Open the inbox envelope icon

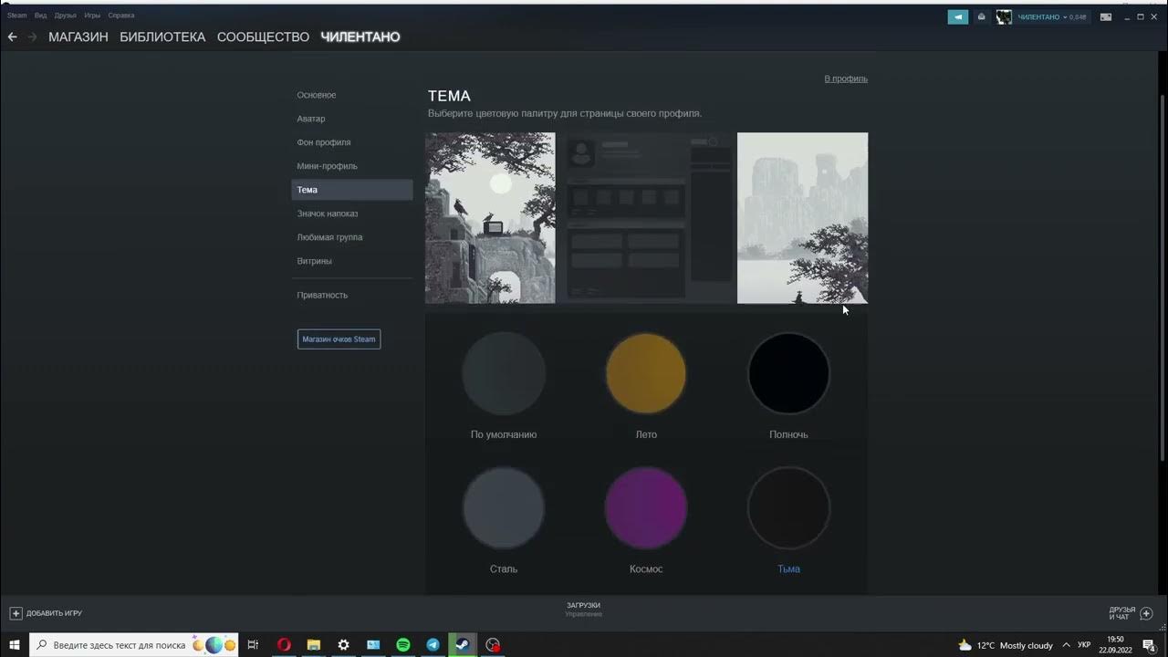click(981, 16)
